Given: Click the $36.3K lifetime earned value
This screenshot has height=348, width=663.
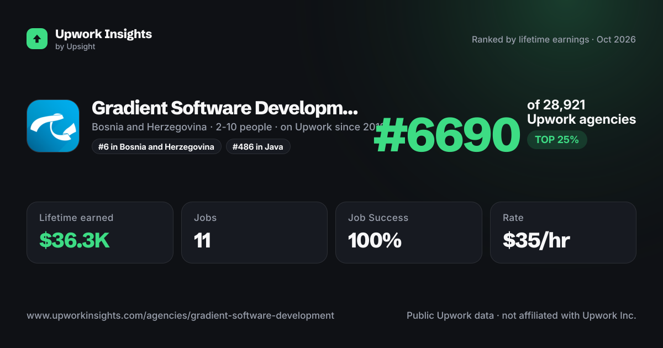Looking at the screenshot, I should click(x=75, y=240).
